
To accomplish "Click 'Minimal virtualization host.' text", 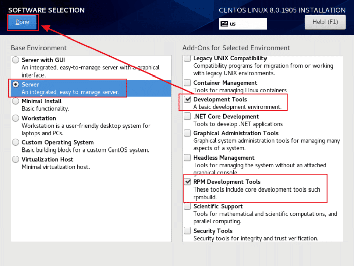I will (x=56, y=167).
